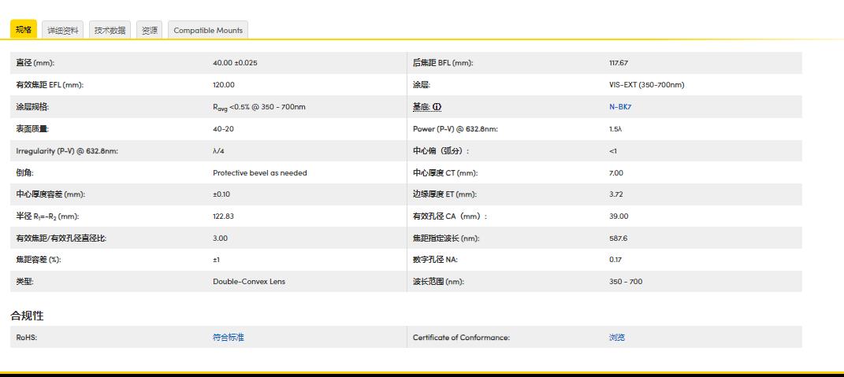844x377 pixels.
Task: Click the VIS-EXT (350-700nm) coating value
Action: click(x=646, y=85)
